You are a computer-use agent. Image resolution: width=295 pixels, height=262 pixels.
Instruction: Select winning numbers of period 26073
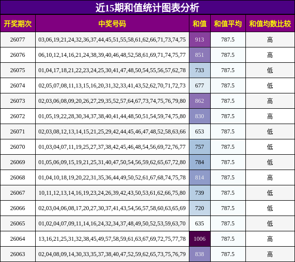coord(112,101)
